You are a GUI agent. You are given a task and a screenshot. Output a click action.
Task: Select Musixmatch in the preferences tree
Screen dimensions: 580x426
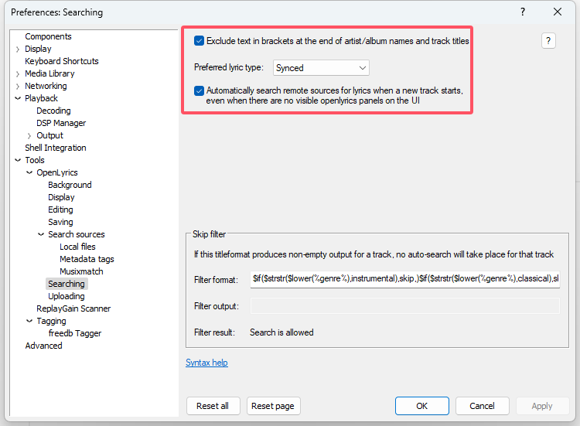(x=81, y=271)
